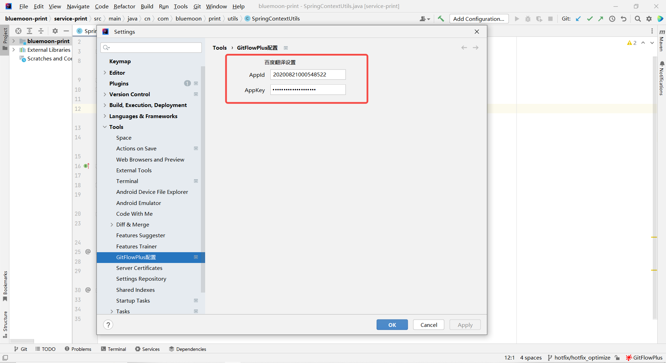Image resolution: width=666 pixels, height=363 pixels.
Task: Toggle the Terminal tool window
Action: click(113, 349)
